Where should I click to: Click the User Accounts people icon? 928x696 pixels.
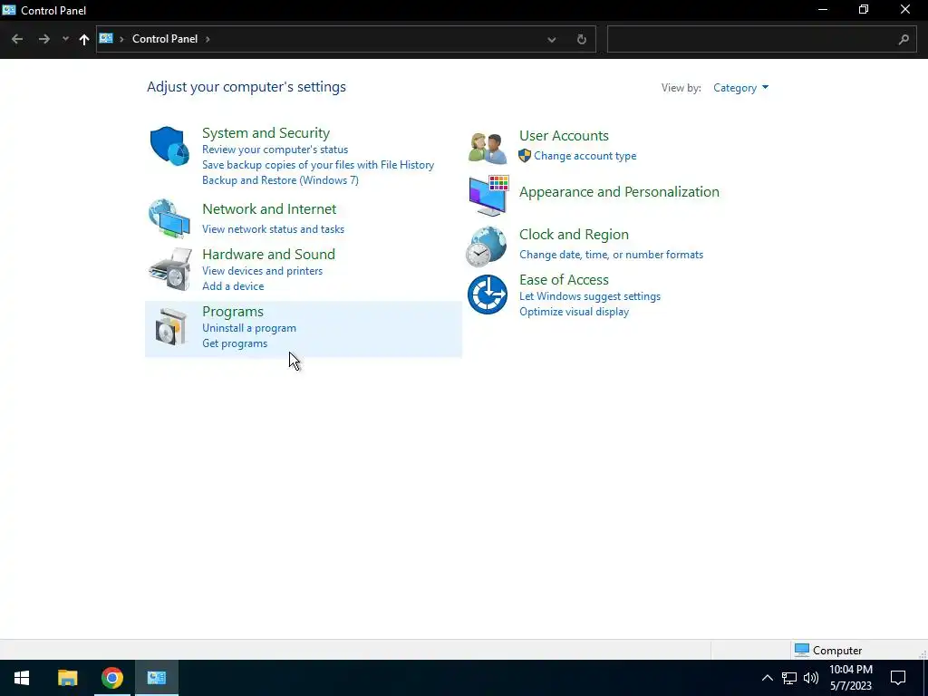pos(488,148)
